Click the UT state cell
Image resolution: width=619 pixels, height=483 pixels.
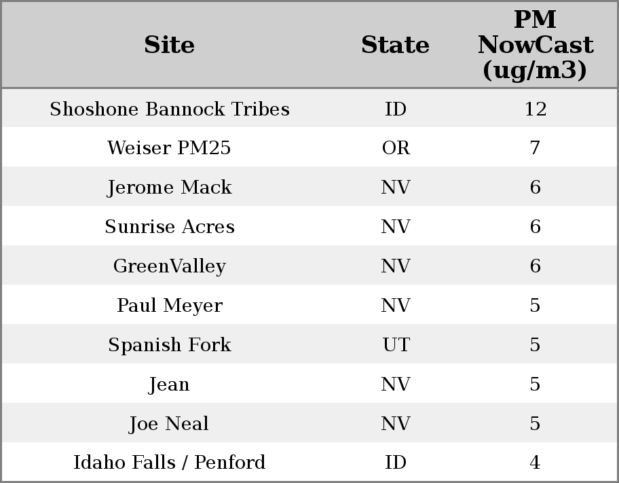pos(395,345)
